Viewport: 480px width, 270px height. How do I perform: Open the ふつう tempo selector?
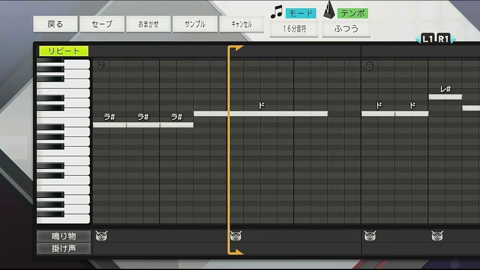coord(346,29)
